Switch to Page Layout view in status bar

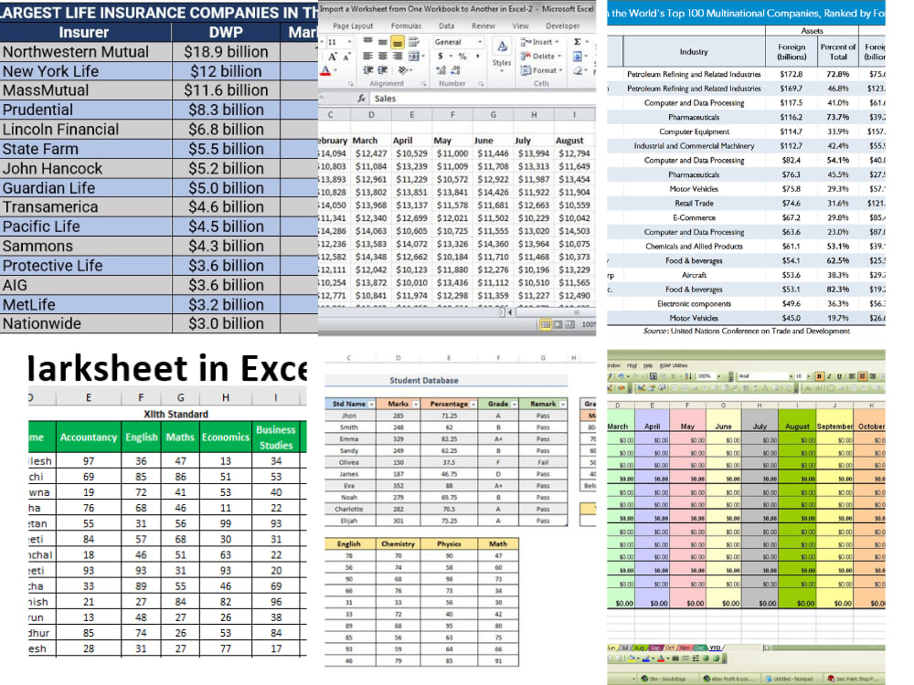pos(558,324)
